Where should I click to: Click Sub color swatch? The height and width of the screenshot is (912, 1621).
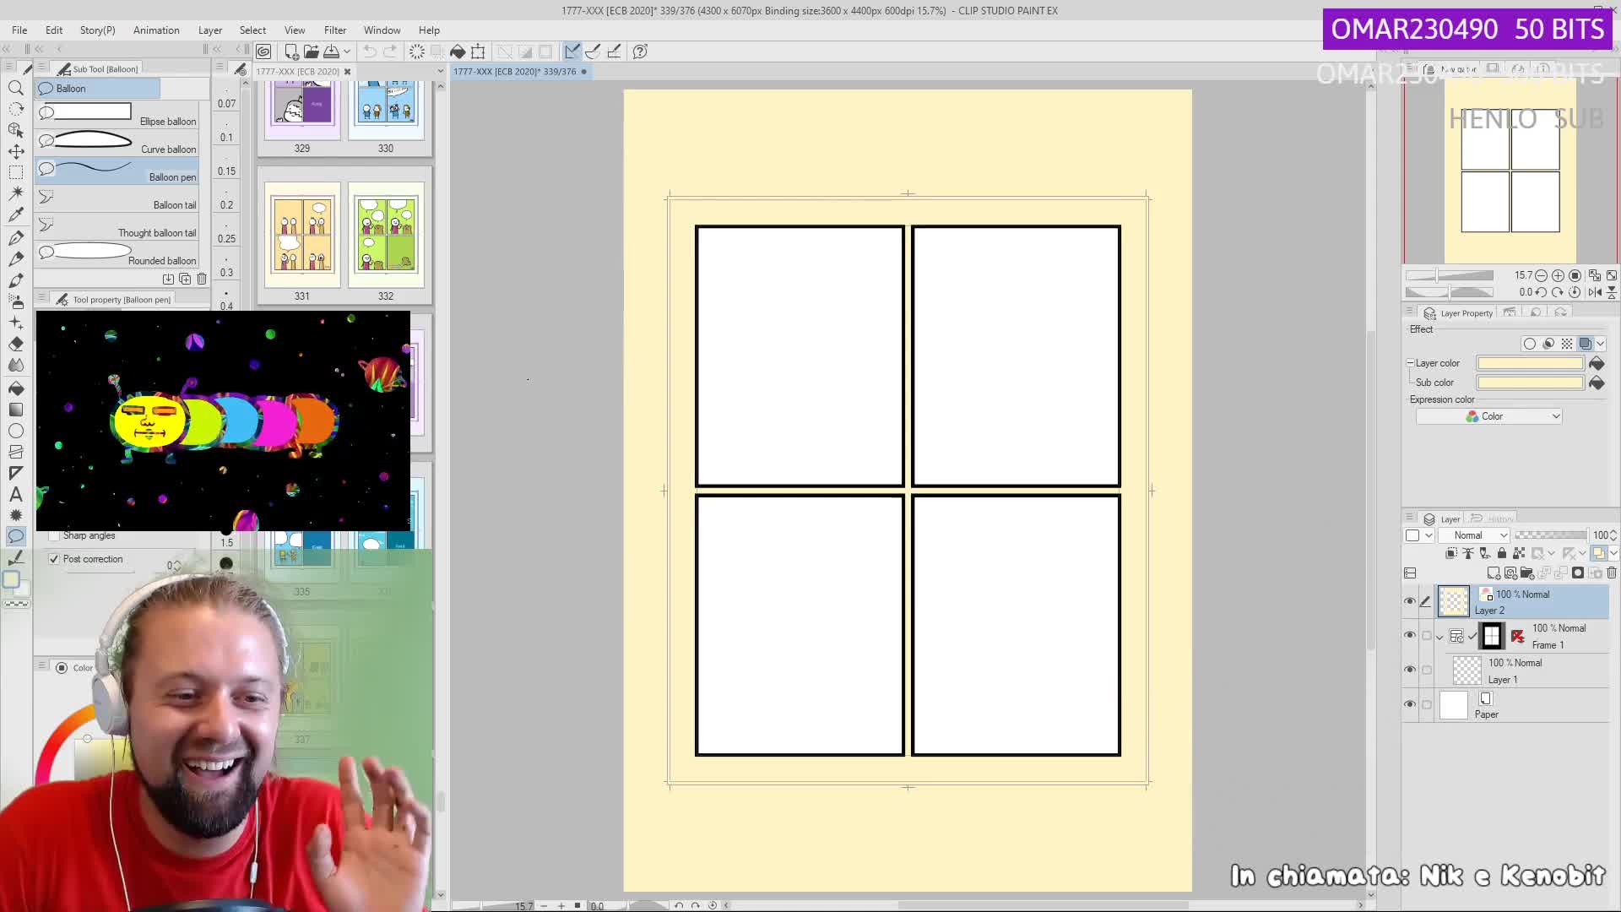click(1530, 383)
